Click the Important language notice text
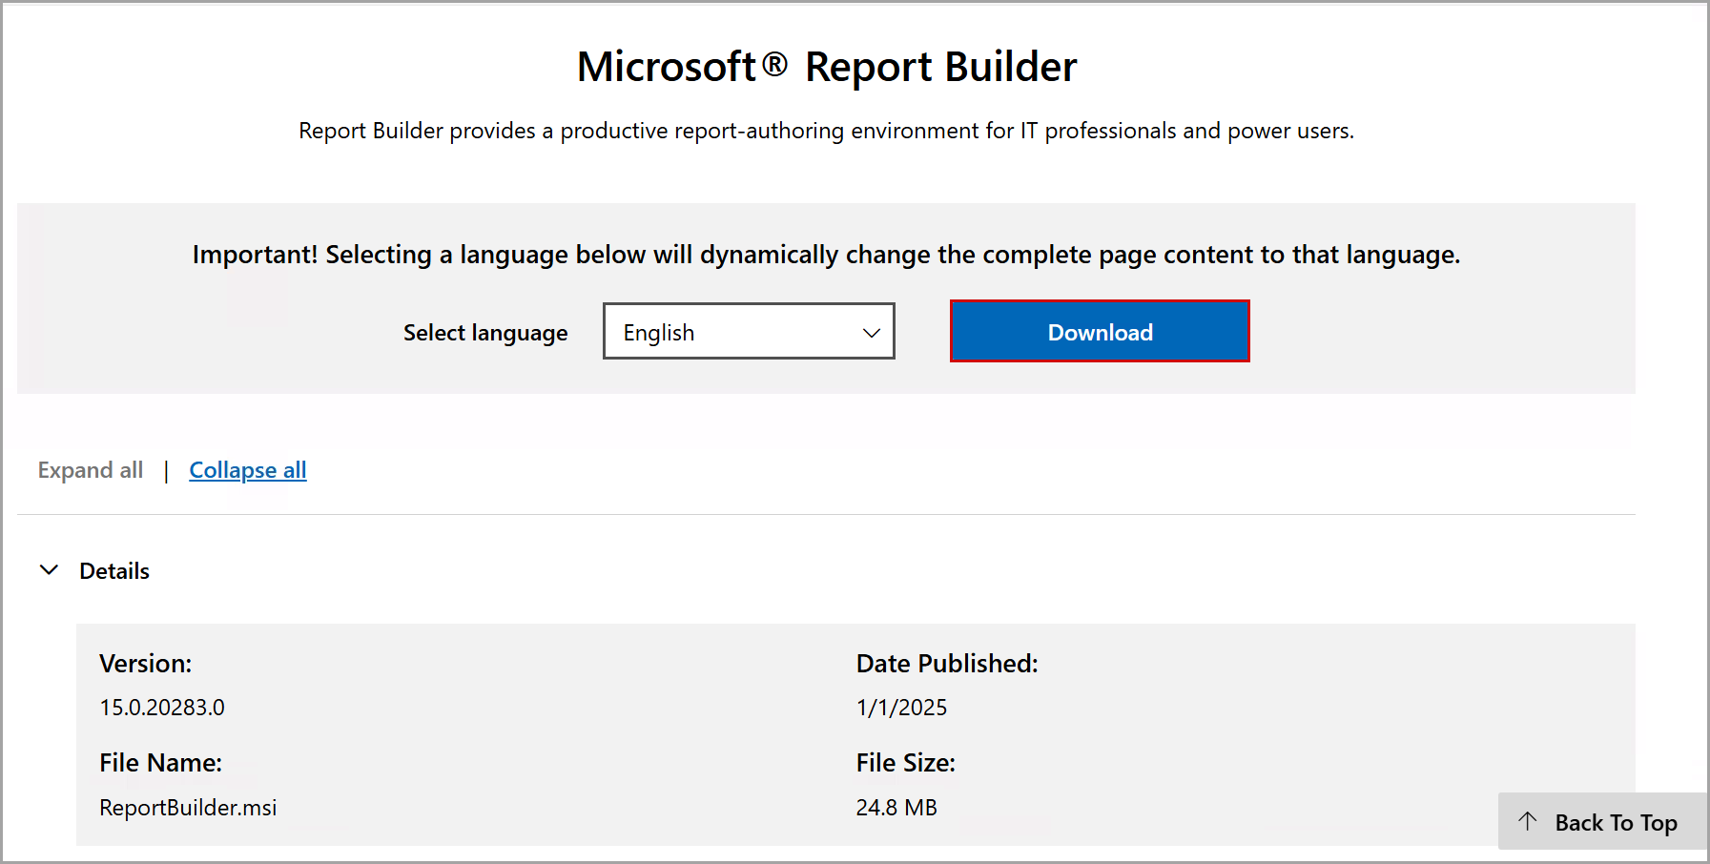Screen dimensions: 1710x864 (826, 255)
